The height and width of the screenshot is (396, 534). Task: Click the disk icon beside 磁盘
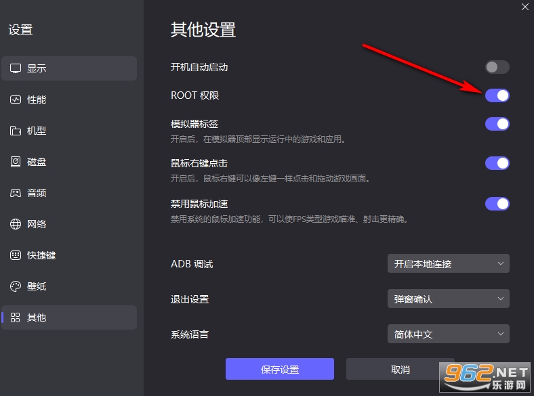(16, 162)
